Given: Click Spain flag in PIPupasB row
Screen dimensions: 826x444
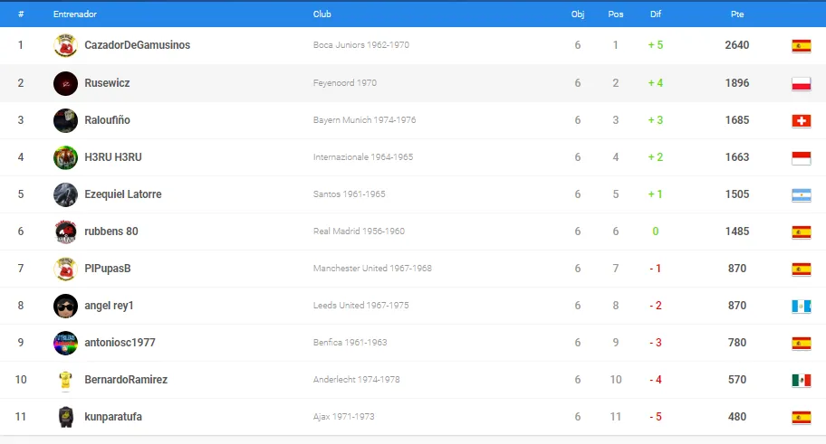Looking at the screenshot, I should (x=802, y=269).
